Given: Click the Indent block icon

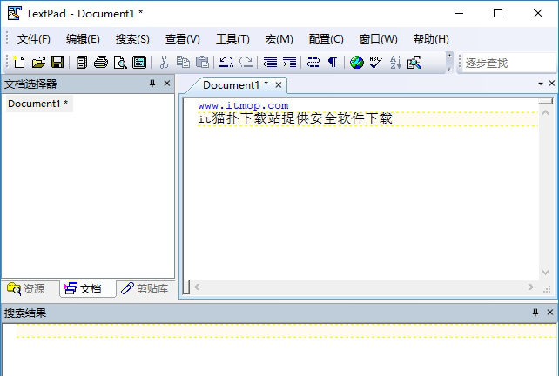Looking at the screenshot, I should click(x=289, y=63).
